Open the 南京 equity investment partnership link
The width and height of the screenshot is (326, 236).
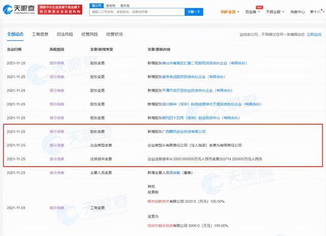tap(194, 77)
